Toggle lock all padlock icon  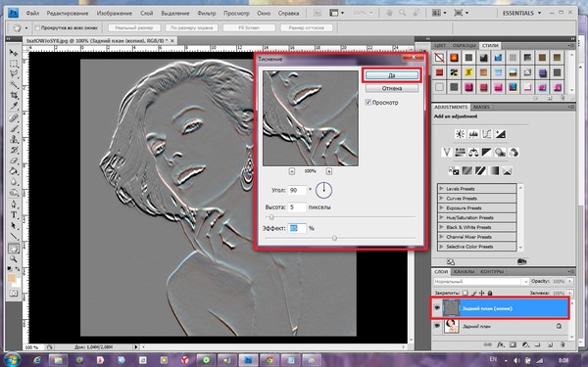490,293
